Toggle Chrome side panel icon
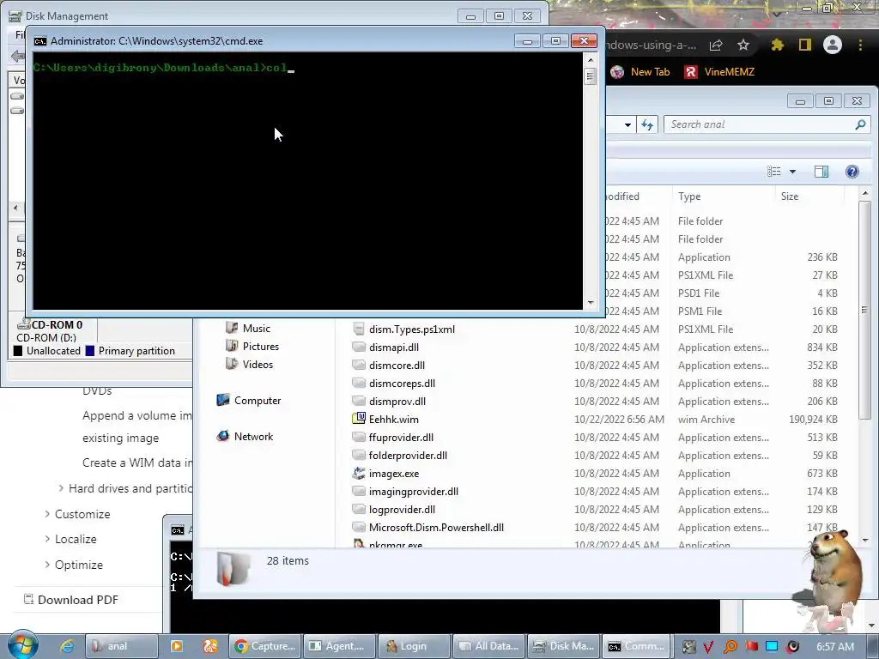 (x=805, y=45)
